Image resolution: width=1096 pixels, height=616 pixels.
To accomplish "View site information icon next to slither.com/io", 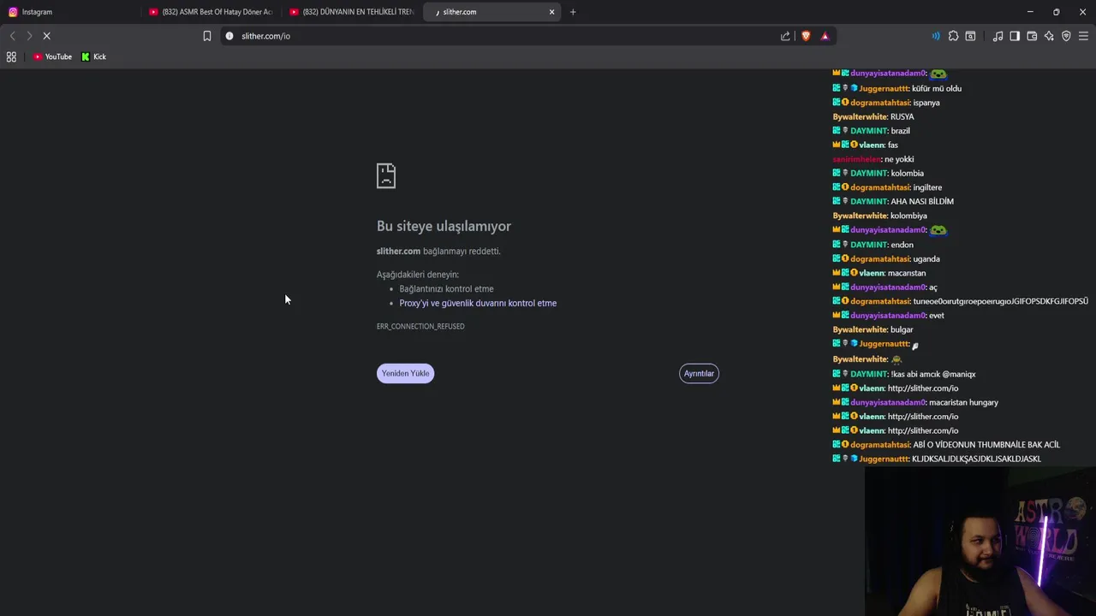I will [229, 36].
